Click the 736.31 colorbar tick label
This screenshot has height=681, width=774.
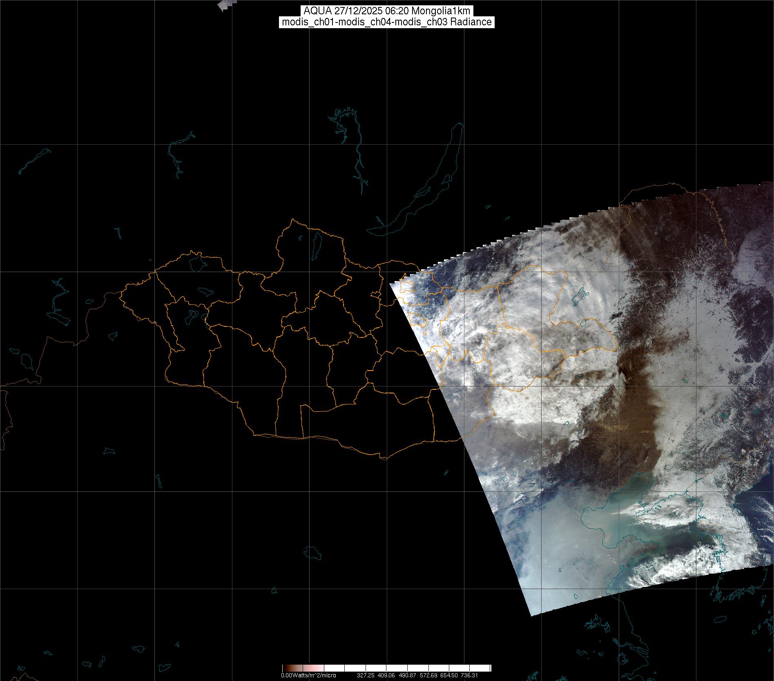(470, 676)
